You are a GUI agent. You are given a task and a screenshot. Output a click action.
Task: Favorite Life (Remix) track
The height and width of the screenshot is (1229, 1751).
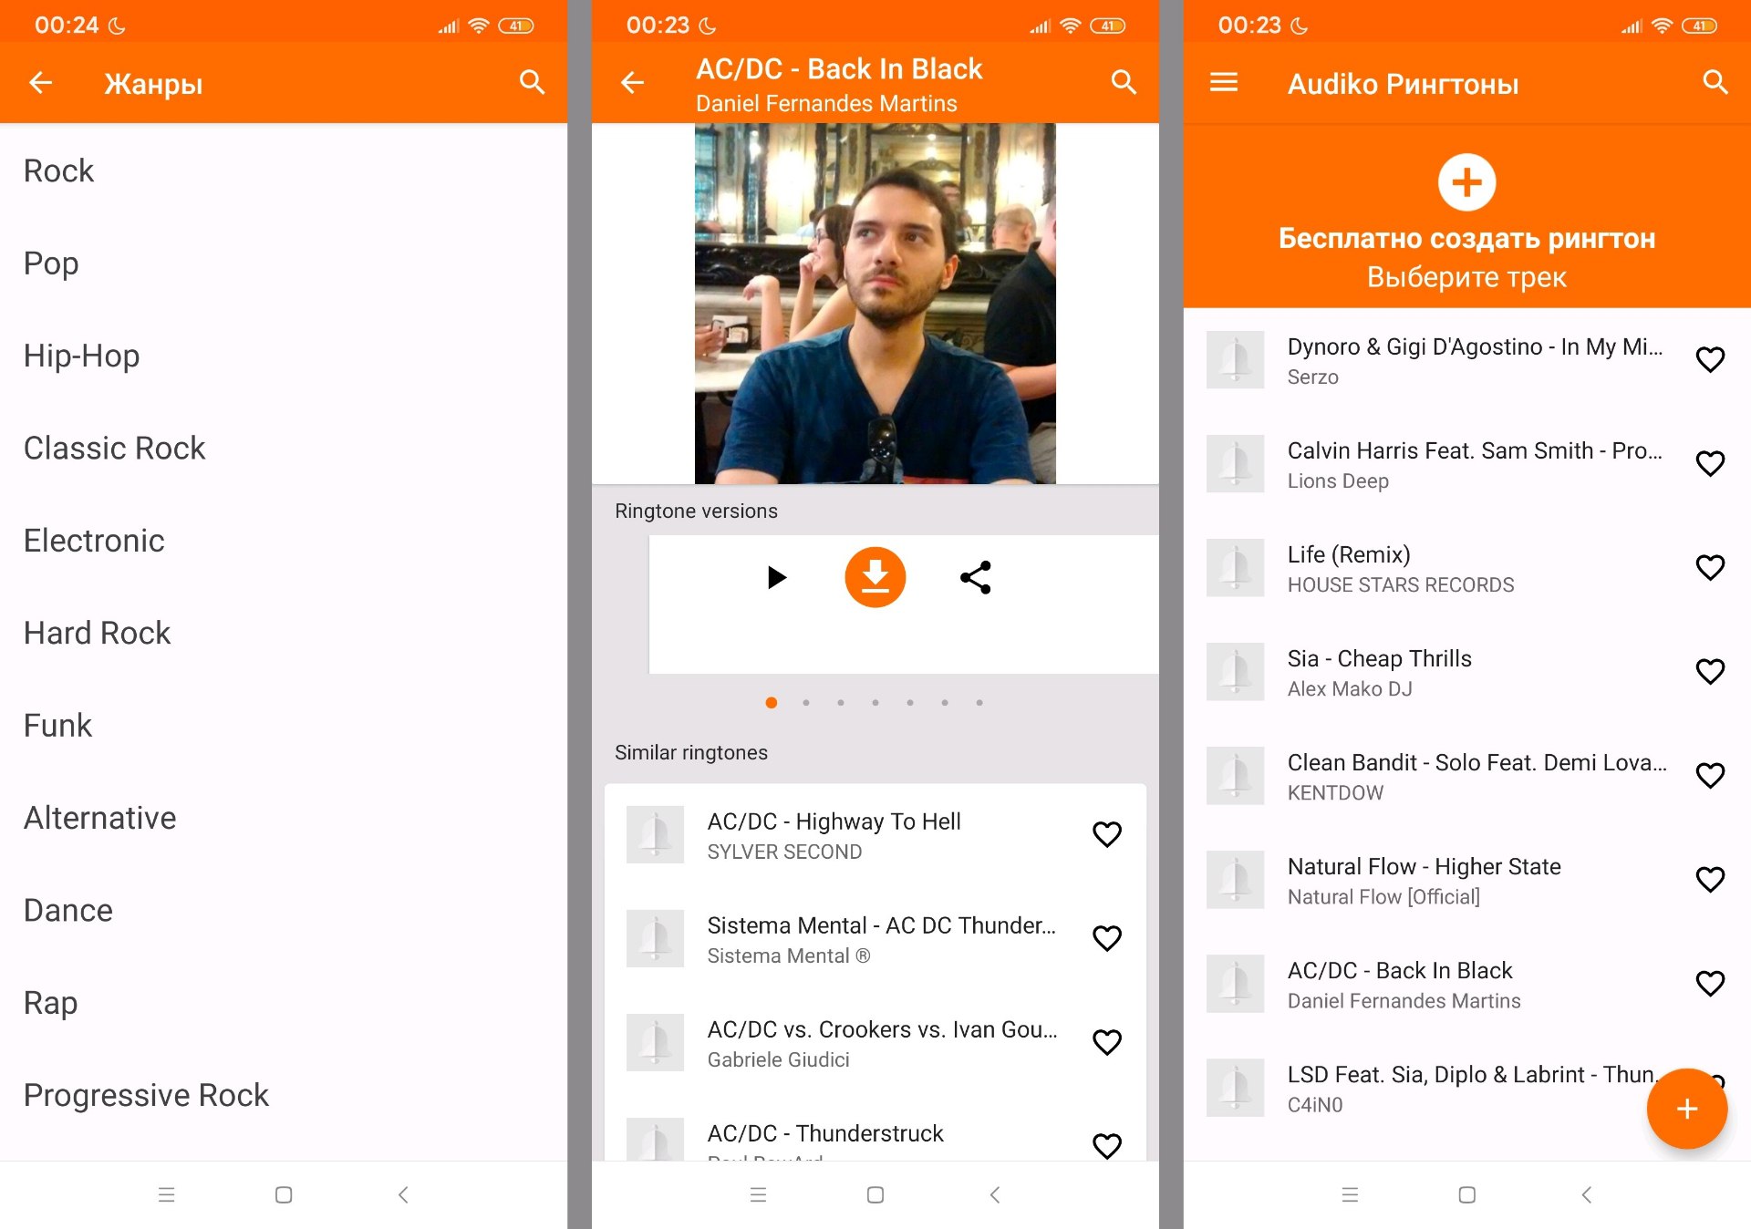(1710, 567)
